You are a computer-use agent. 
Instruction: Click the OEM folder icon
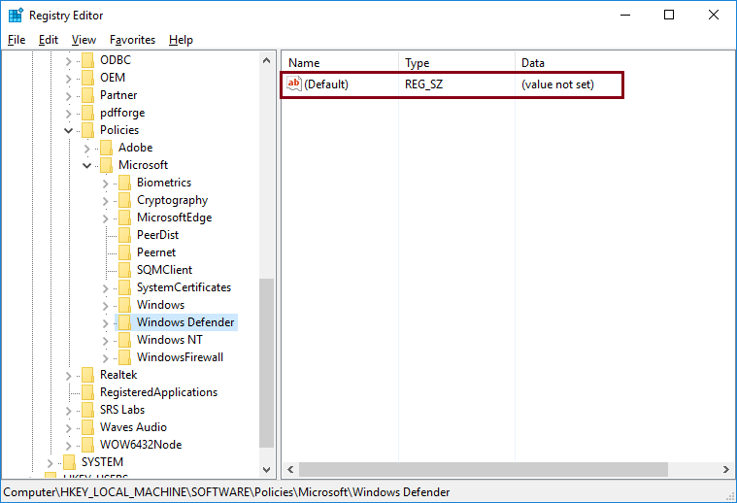coord(87,78)
